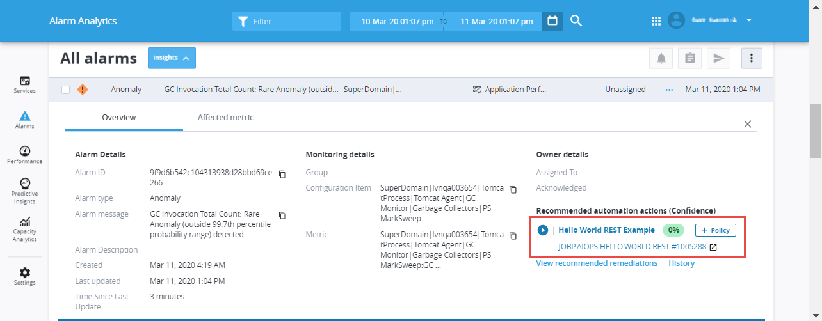Close the alarm details panel

[747, 124]
